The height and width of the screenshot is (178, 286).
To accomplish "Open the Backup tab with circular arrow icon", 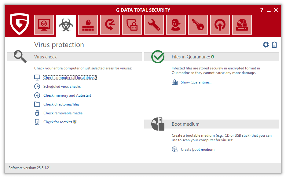I will pos(110,25).
